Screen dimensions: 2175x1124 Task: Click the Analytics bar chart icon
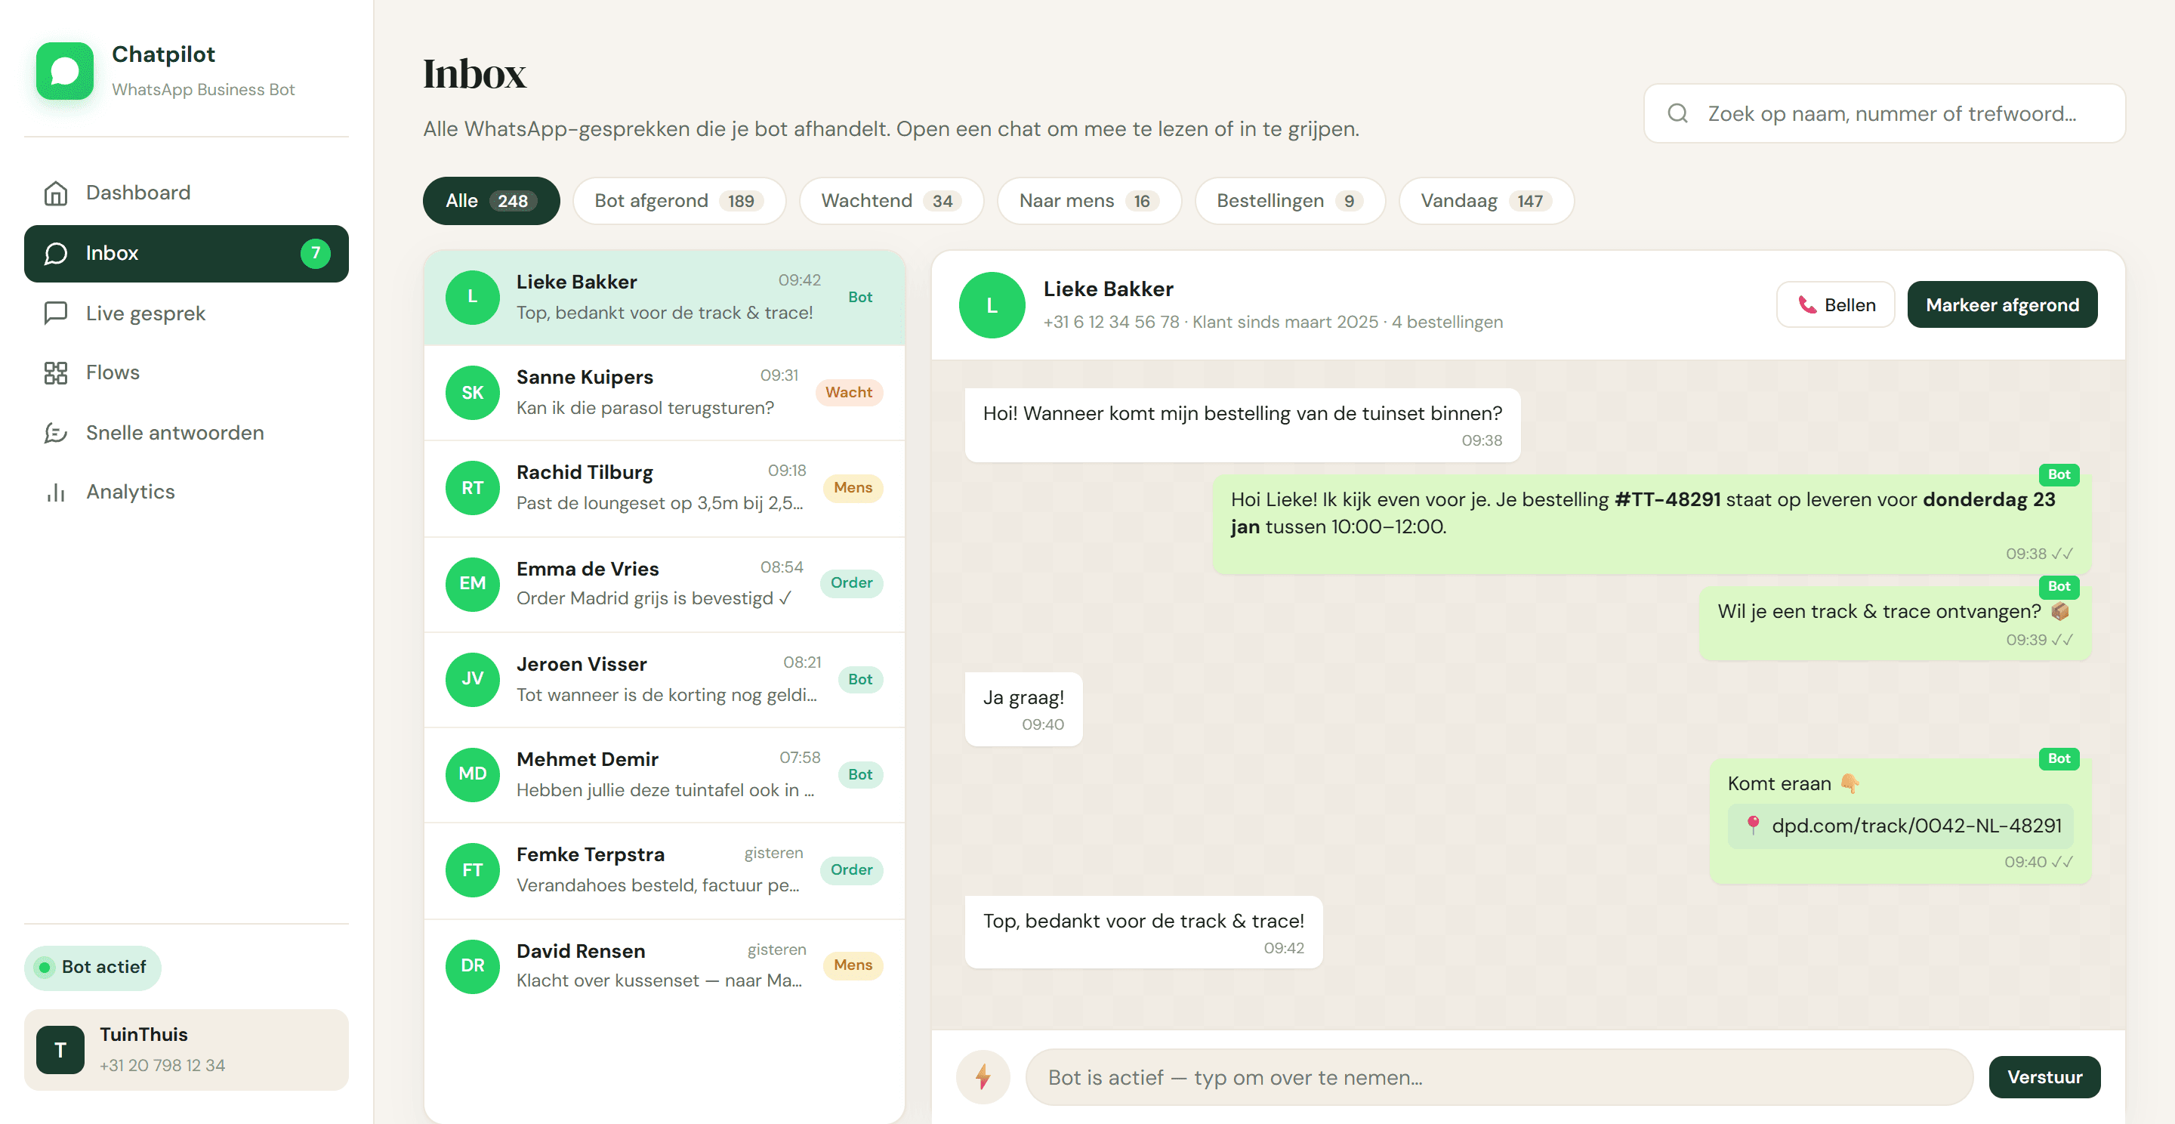(56, 492)
